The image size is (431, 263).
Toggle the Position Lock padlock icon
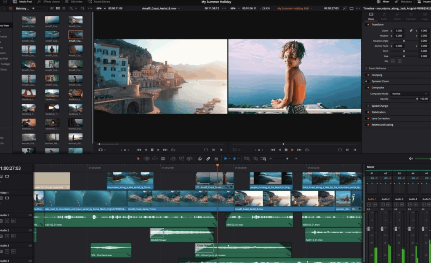pos(216,158)
